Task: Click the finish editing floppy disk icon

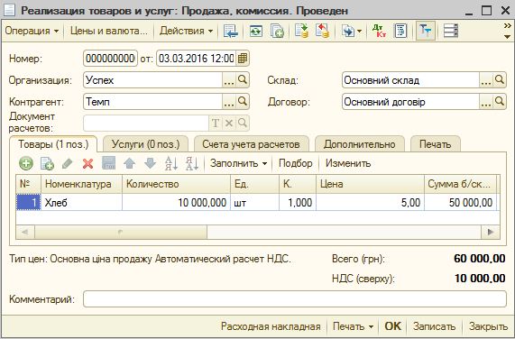Action: (109, 163)
